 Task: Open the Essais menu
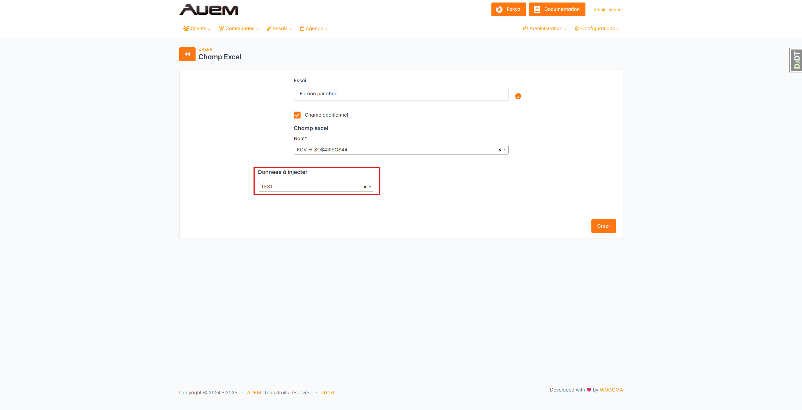(279, 29)
